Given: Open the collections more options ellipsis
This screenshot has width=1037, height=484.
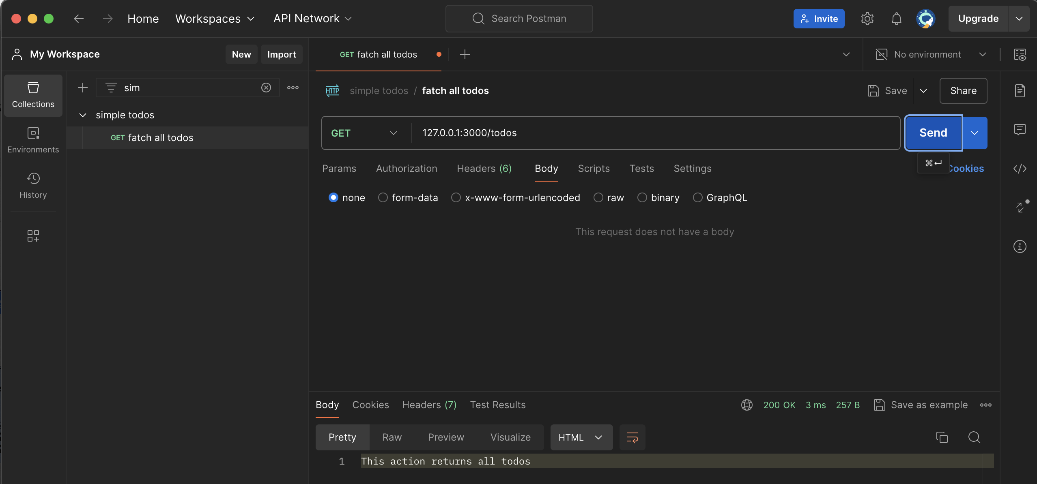Looking at the screenshot, I should point(293,88).
